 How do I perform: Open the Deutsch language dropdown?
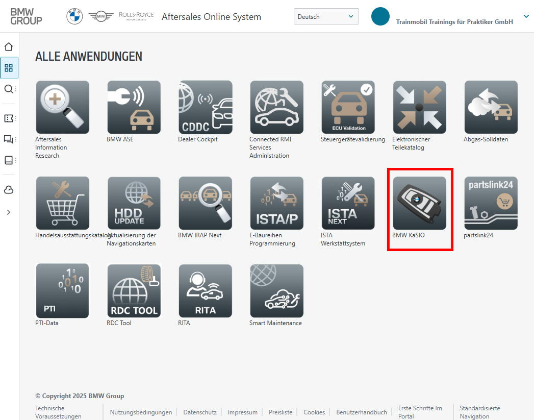click(x=326, y=16)
